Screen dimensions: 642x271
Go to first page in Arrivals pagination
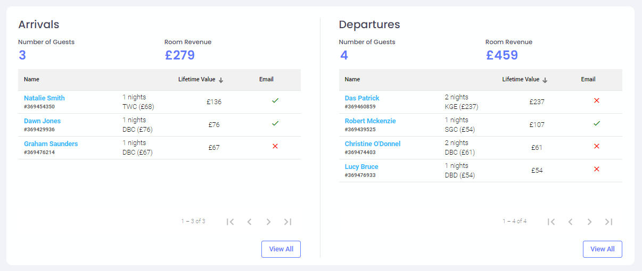tap(230, 222)
